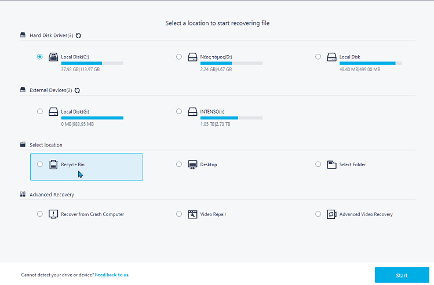Click the Recycle Bin trash icon
The height and width of the screenshot is (285, 434).
pyautogui.click(x=53, y=165)
